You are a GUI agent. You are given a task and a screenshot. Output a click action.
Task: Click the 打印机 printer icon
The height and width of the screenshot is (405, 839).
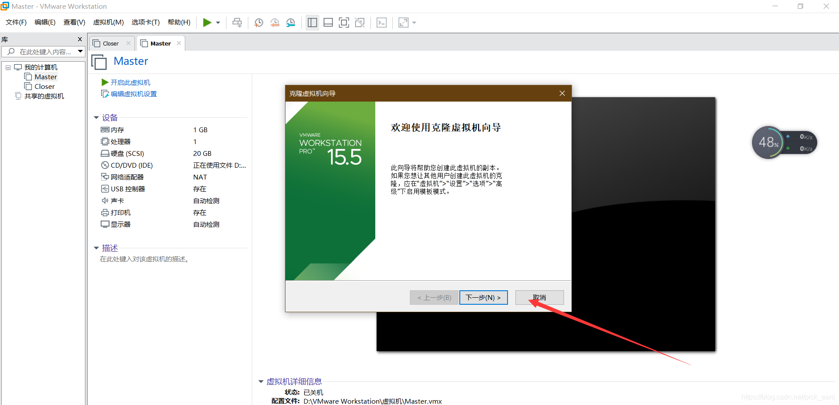pos(105,212)
